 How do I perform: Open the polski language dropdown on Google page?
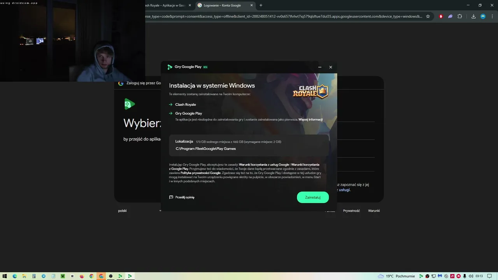pyautogui.click(x=140, y=211)
